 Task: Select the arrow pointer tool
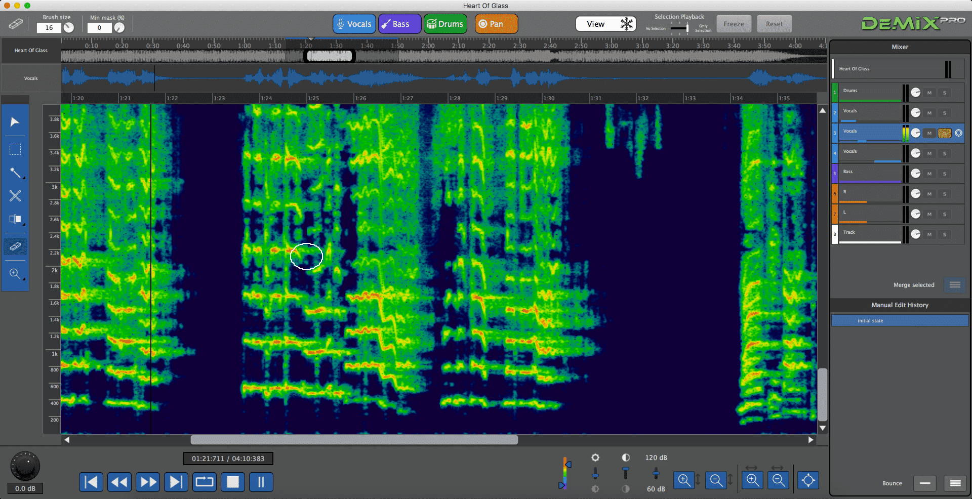click(15, 121)
